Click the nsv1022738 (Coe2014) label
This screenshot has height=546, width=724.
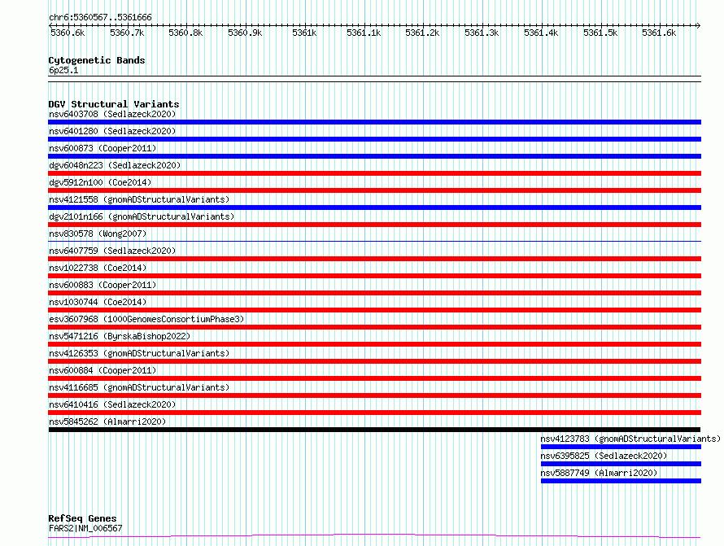(98, 268)
